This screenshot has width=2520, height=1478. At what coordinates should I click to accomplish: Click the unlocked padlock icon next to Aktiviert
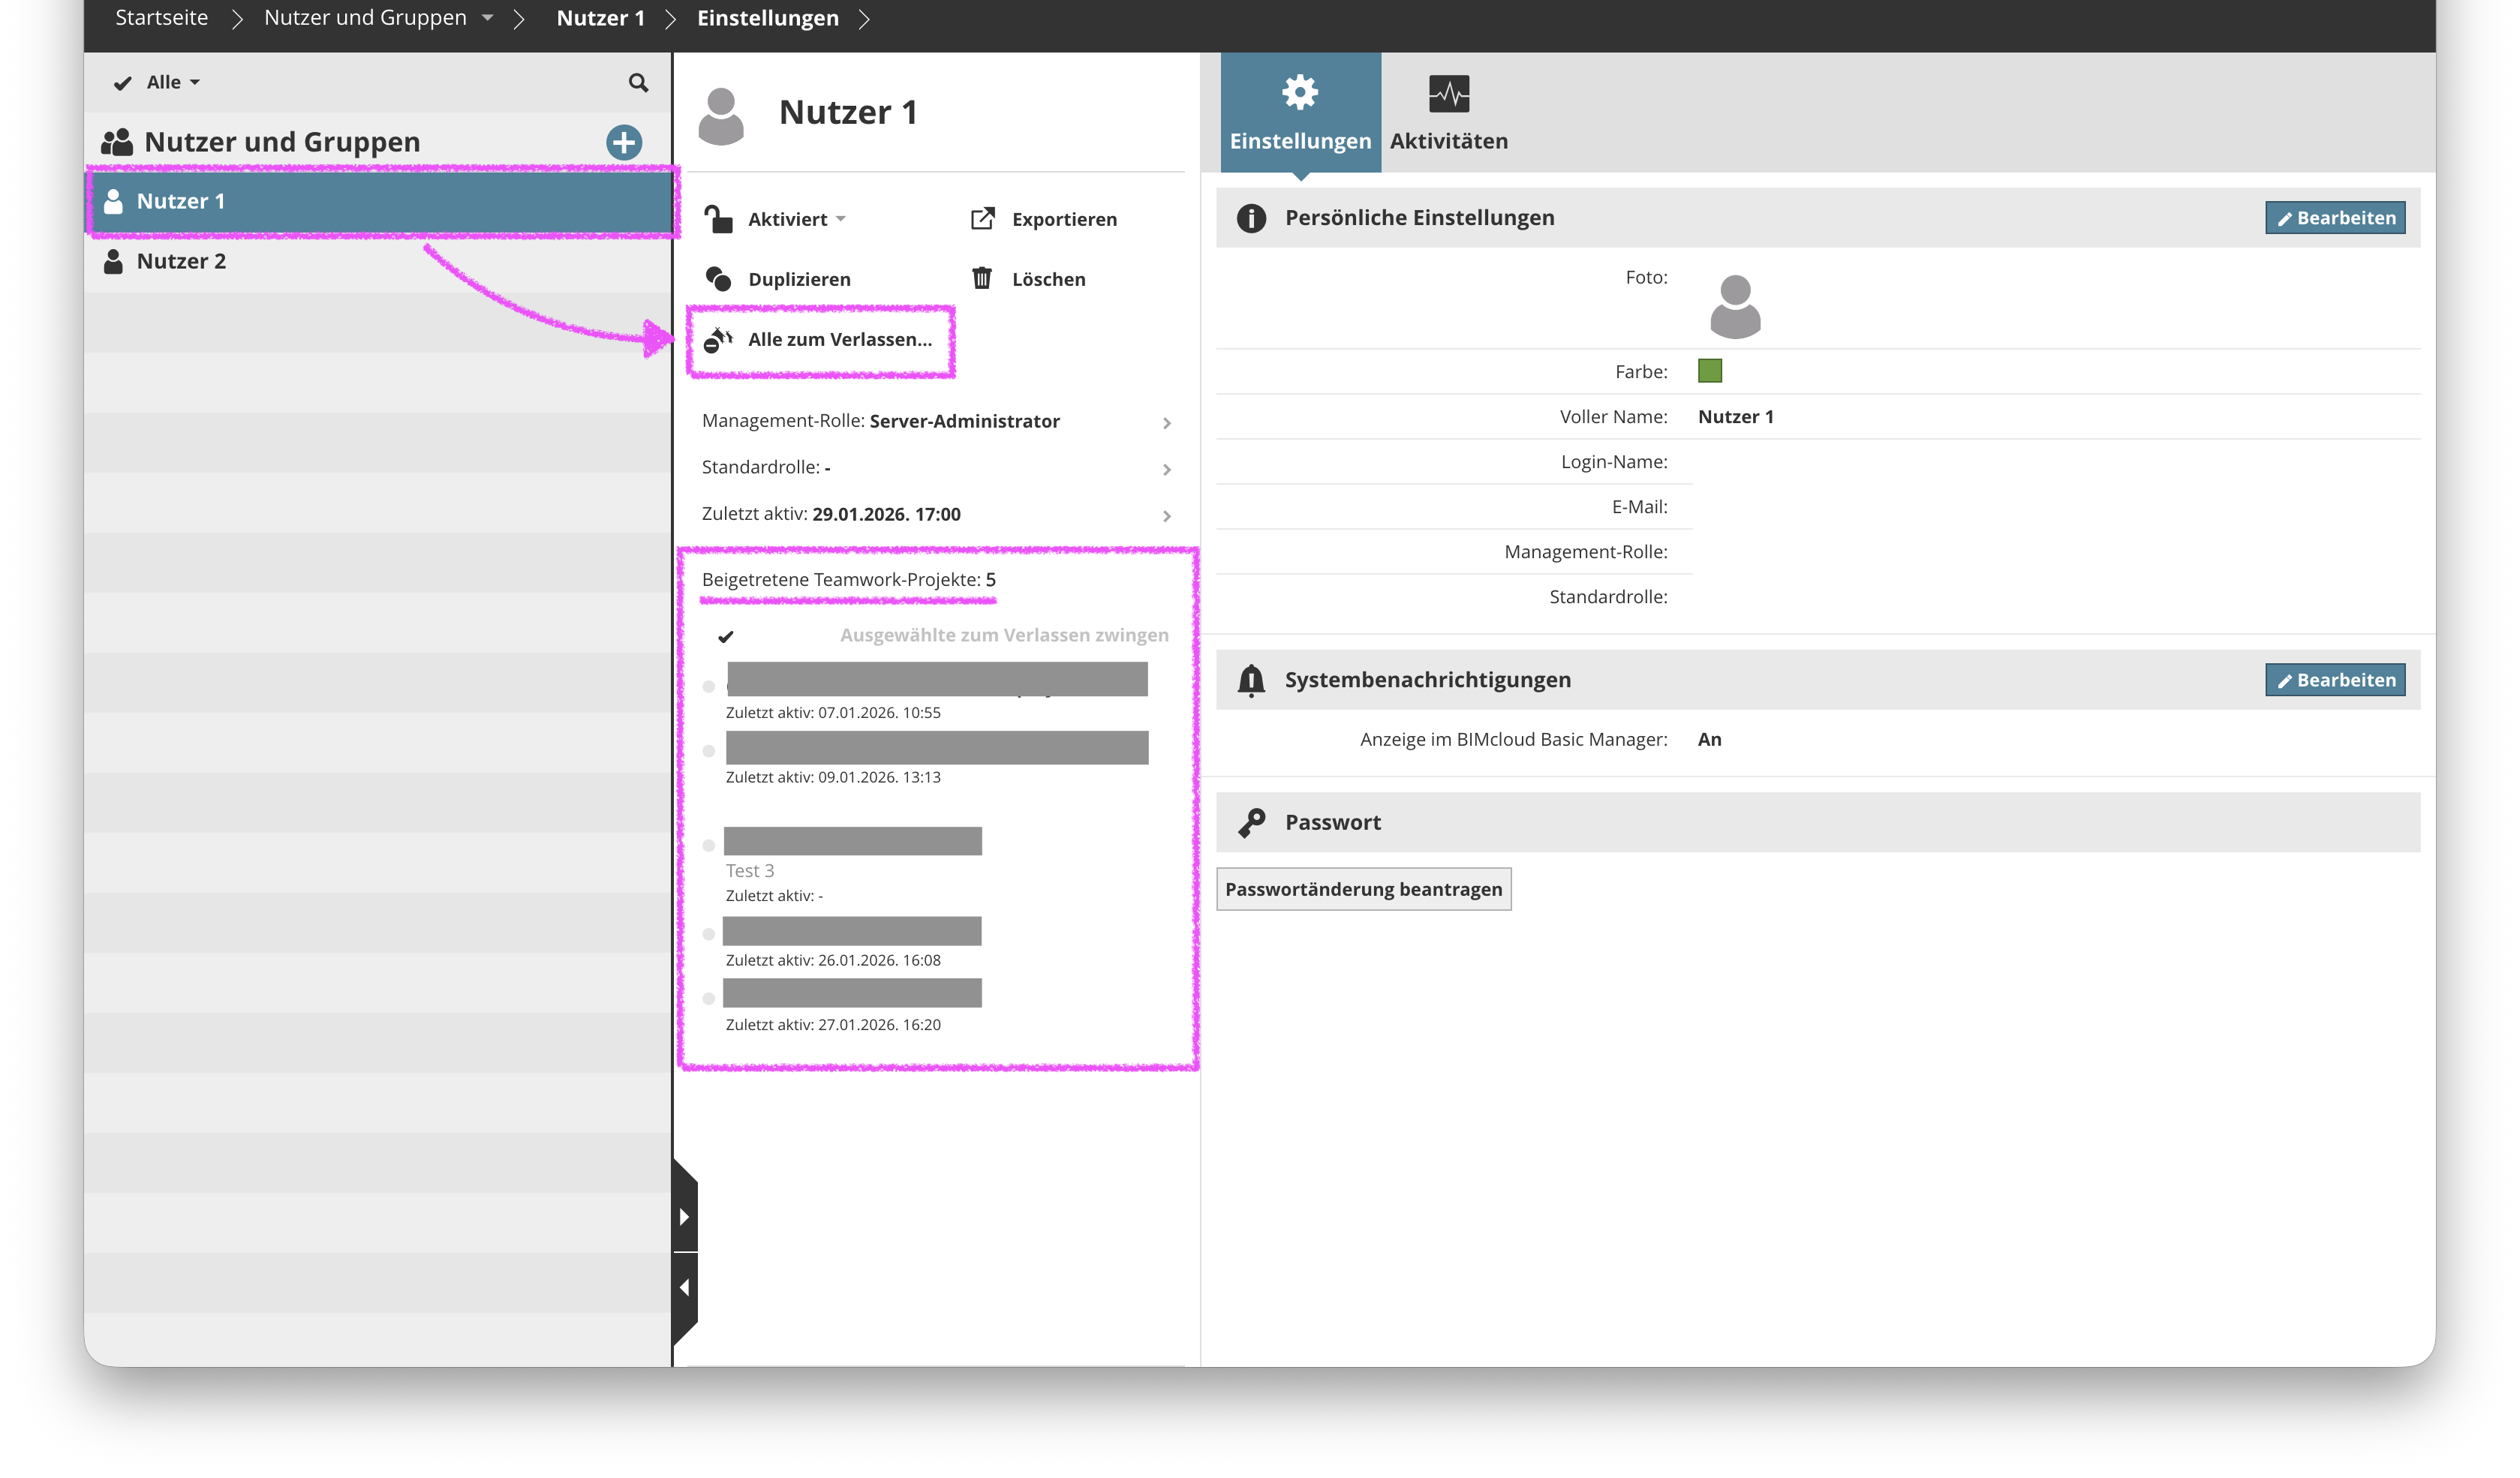pos(718,218)
